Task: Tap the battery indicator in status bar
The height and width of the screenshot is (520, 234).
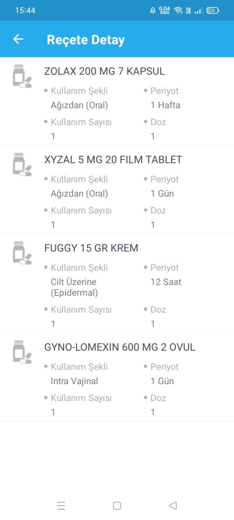Action: click(x=212, y=11)
